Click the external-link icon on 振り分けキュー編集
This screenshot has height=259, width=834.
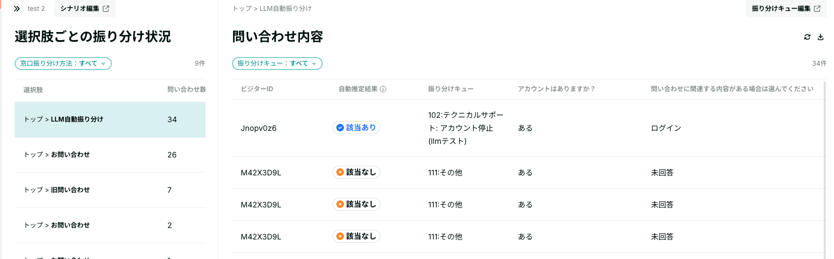pos(817,9)
